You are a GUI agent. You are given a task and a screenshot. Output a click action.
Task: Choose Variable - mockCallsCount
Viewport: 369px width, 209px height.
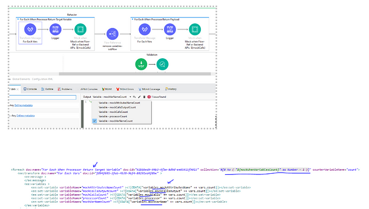pyautogui.click(x=113, y=112)
